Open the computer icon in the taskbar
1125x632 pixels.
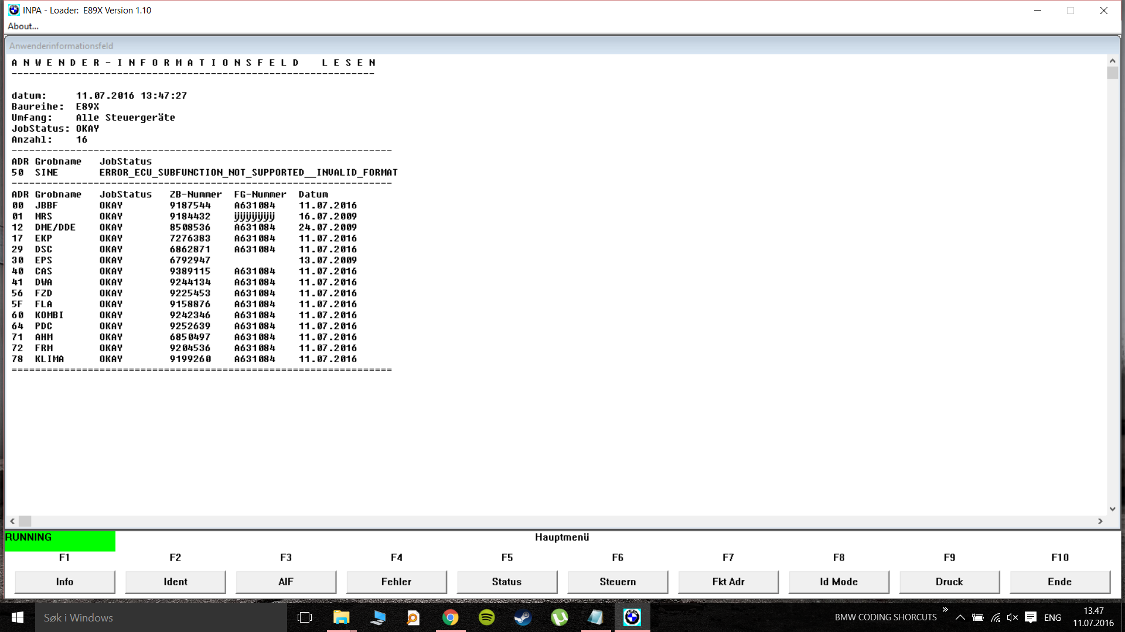tap(377, 617)
